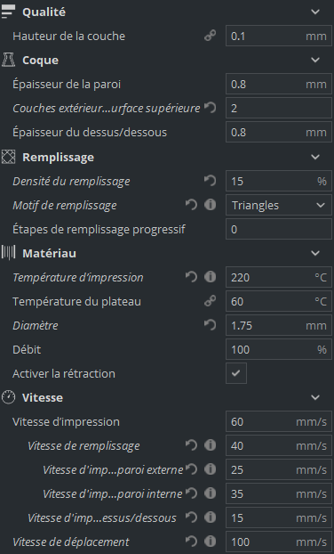Collapse the Vitesse section chevron
Screen dimensions: 334x554
click(315, 397)
